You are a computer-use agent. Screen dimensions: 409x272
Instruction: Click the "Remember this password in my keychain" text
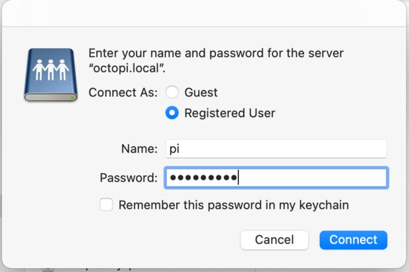click(x=234, y=205)
